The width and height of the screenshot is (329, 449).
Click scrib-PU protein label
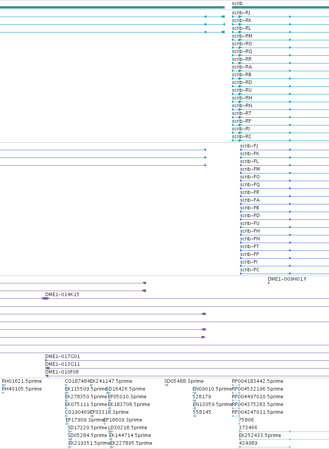(250, 223)
